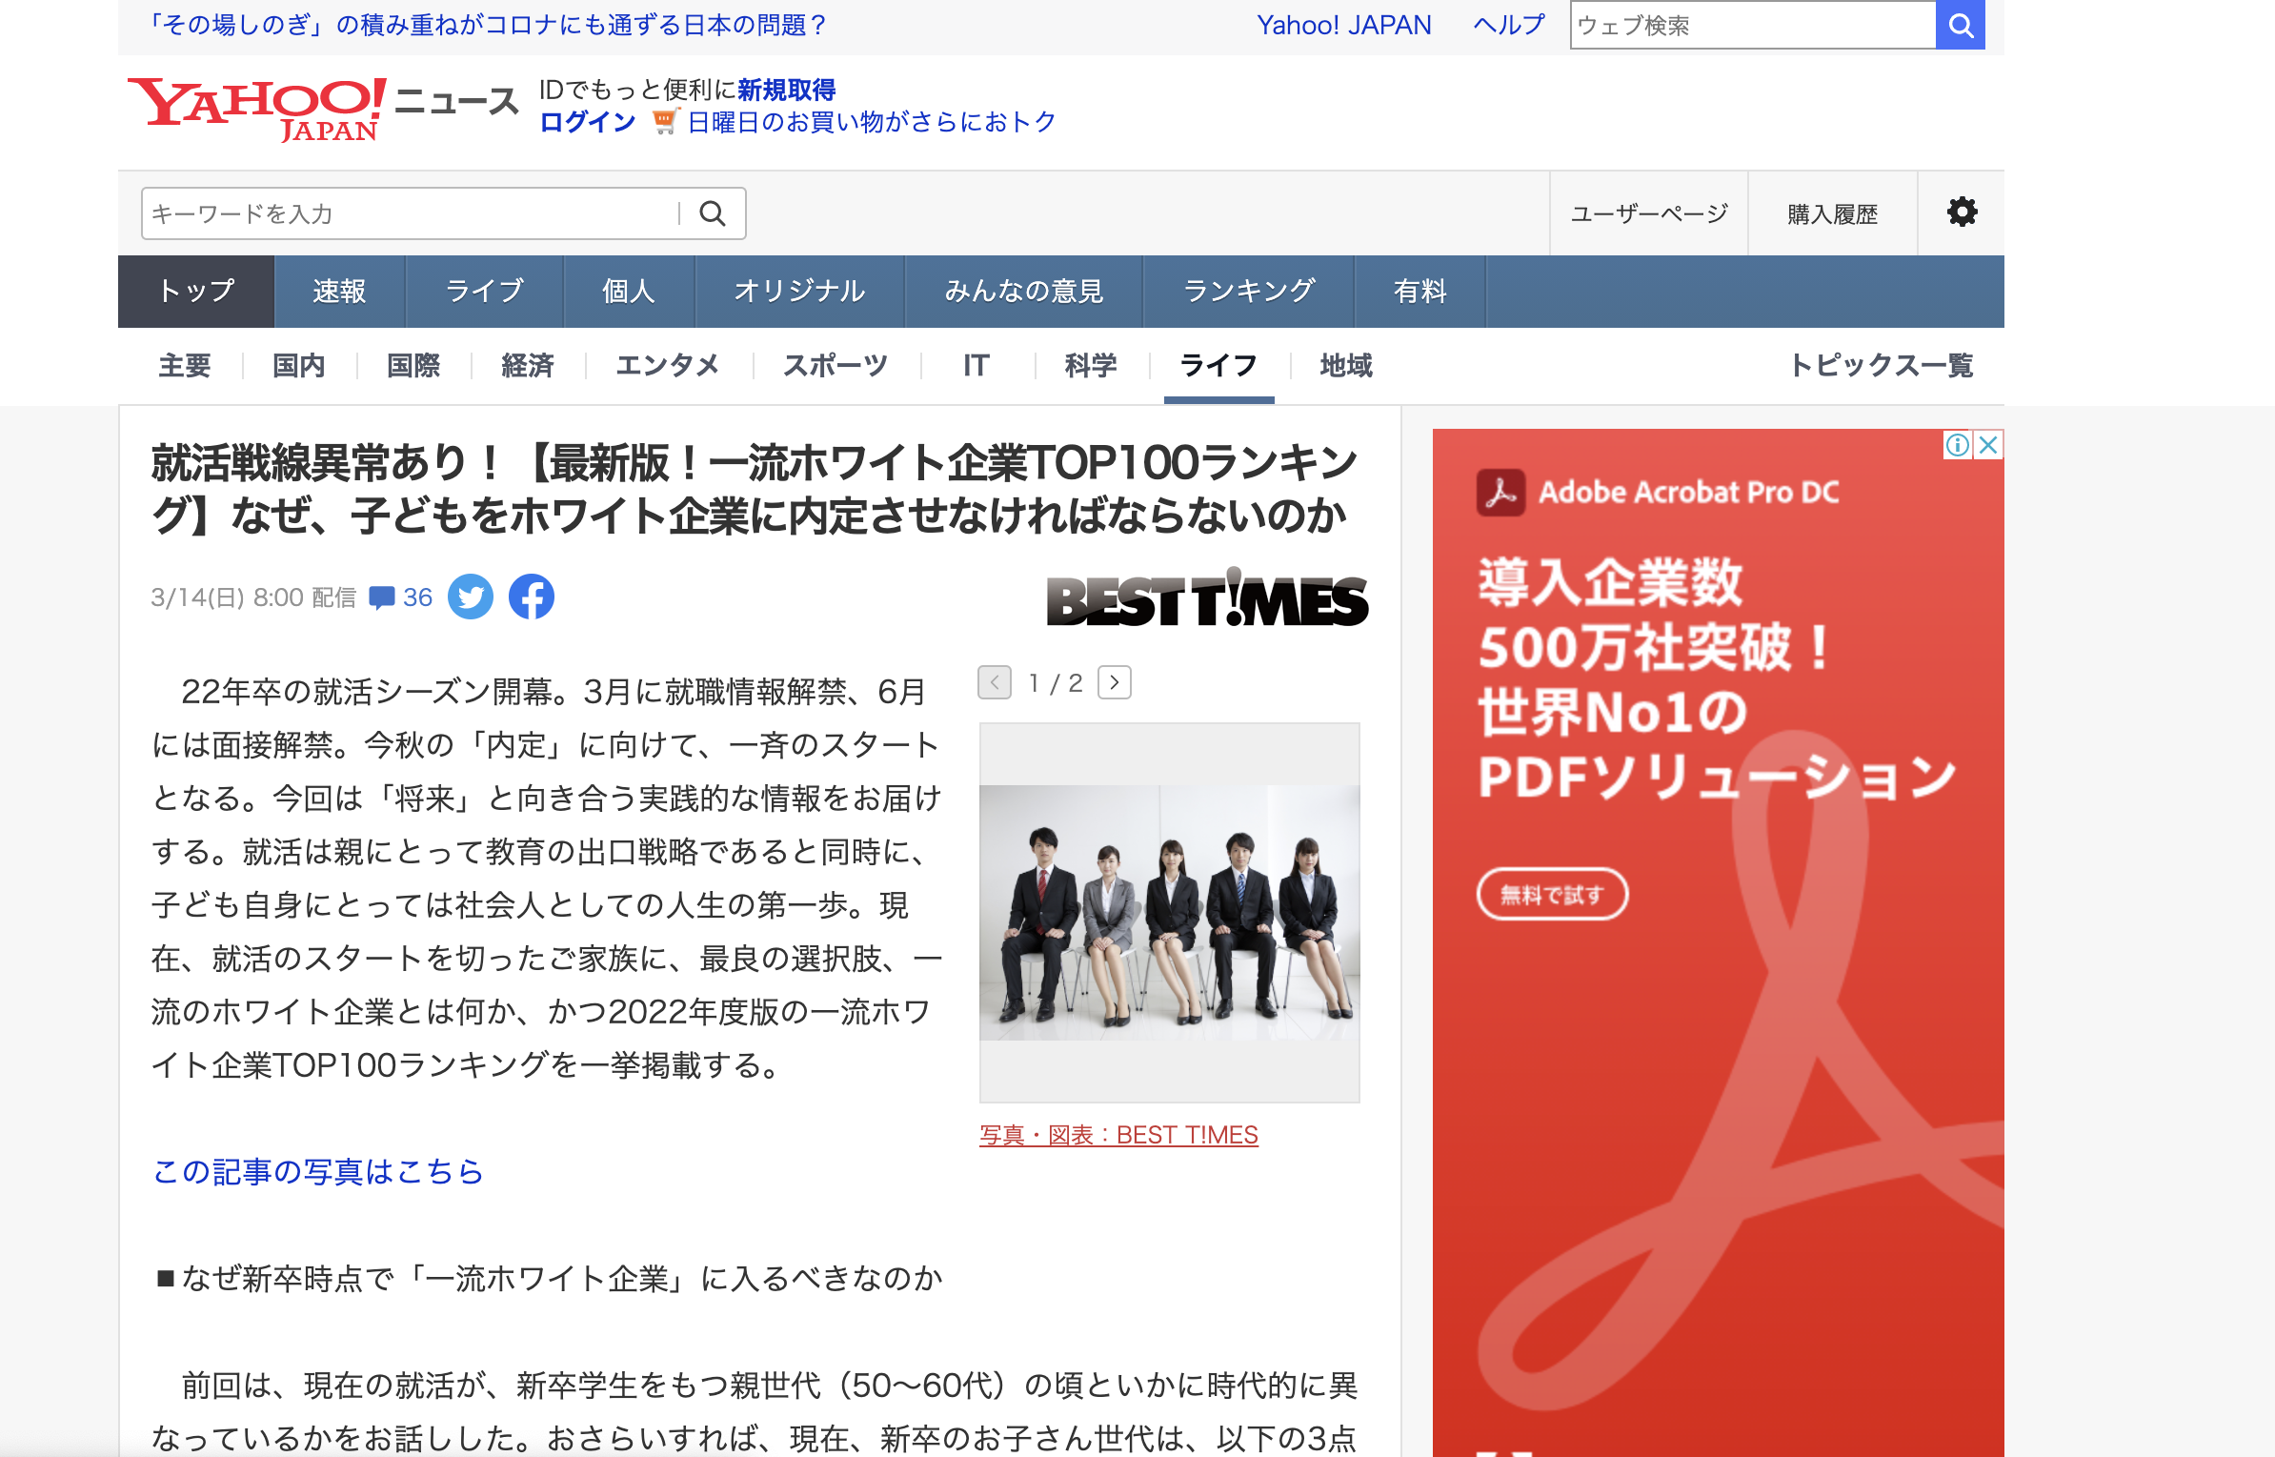Select the 経済 category
Screen dimensions: 2275x1457
528,365
